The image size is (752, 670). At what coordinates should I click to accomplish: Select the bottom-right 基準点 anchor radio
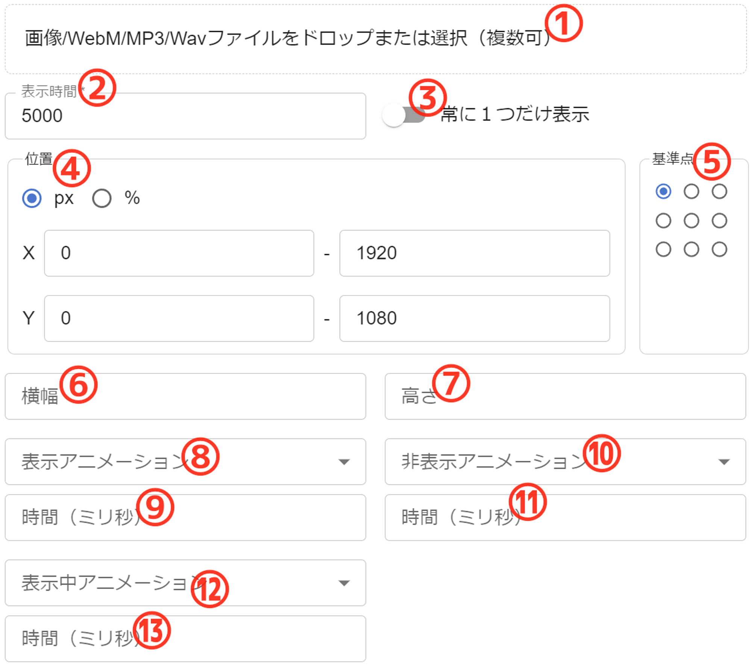pos(719,249)
